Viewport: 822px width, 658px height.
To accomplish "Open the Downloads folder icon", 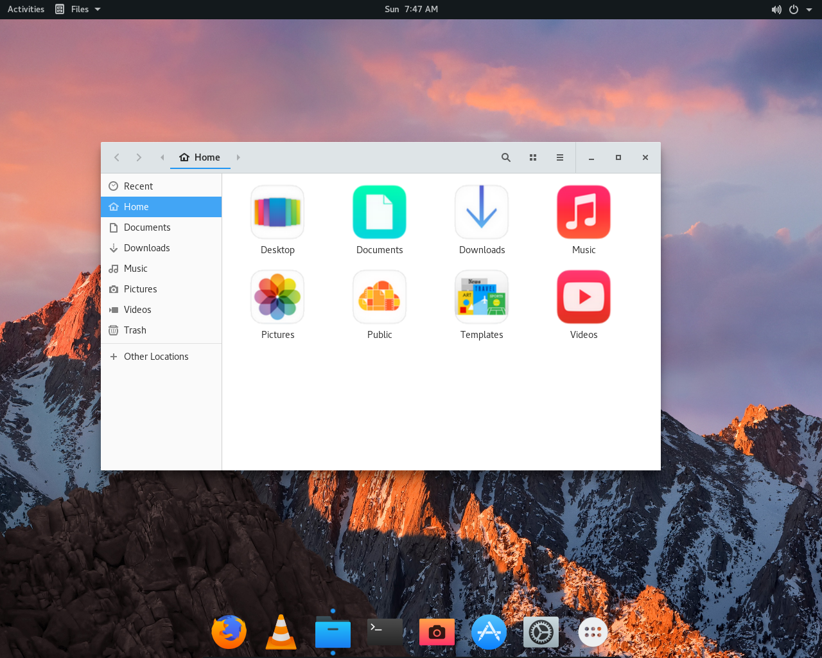I will click(482, 212).
